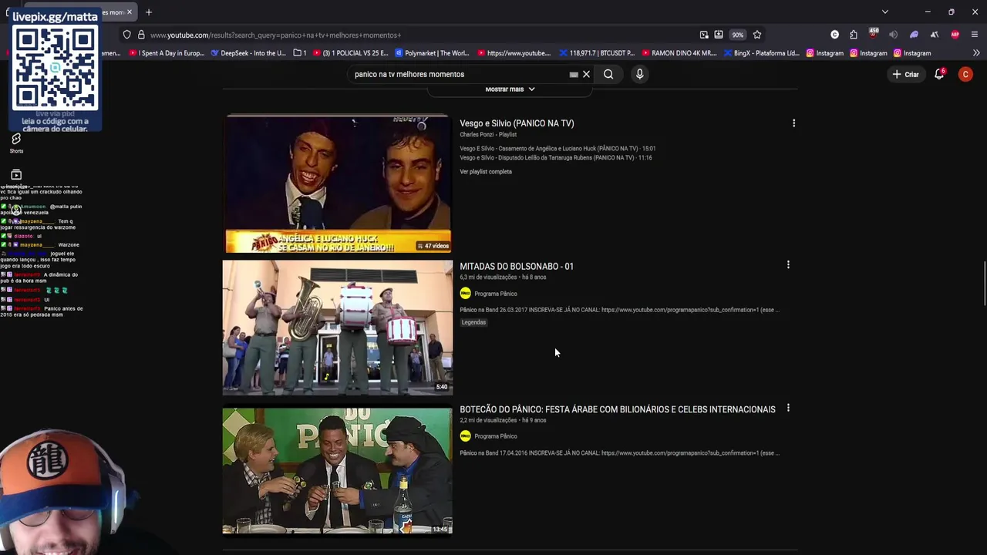Clear the search query with the X

(x=586, y=74)
